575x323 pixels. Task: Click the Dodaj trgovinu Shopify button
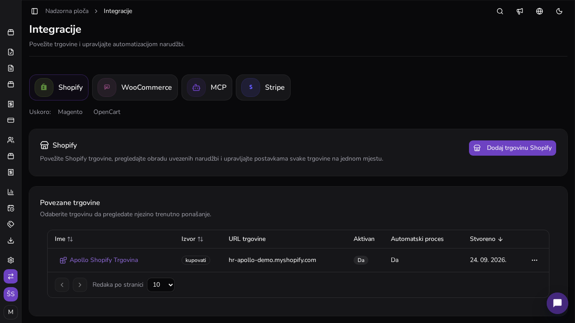click(513, 148)
